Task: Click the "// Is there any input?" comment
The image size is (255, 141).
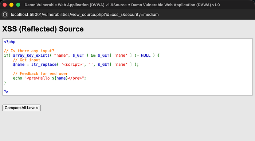Action: click(x=29, y=51)
